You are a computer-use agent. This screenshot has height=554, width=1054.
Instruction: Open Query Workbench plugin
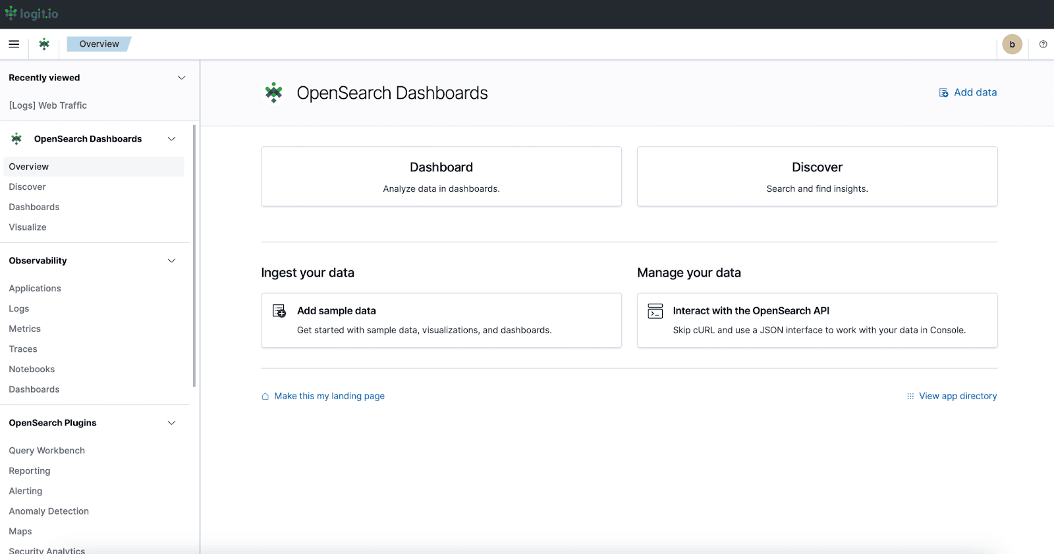pos(47,451)
